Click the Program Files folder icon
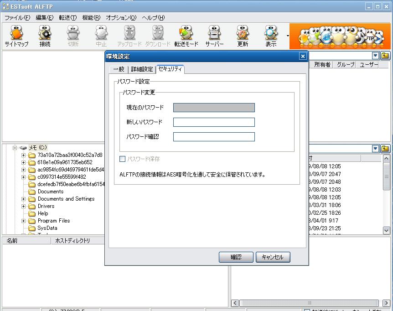 pyautogui.click(x=32, y=221)
